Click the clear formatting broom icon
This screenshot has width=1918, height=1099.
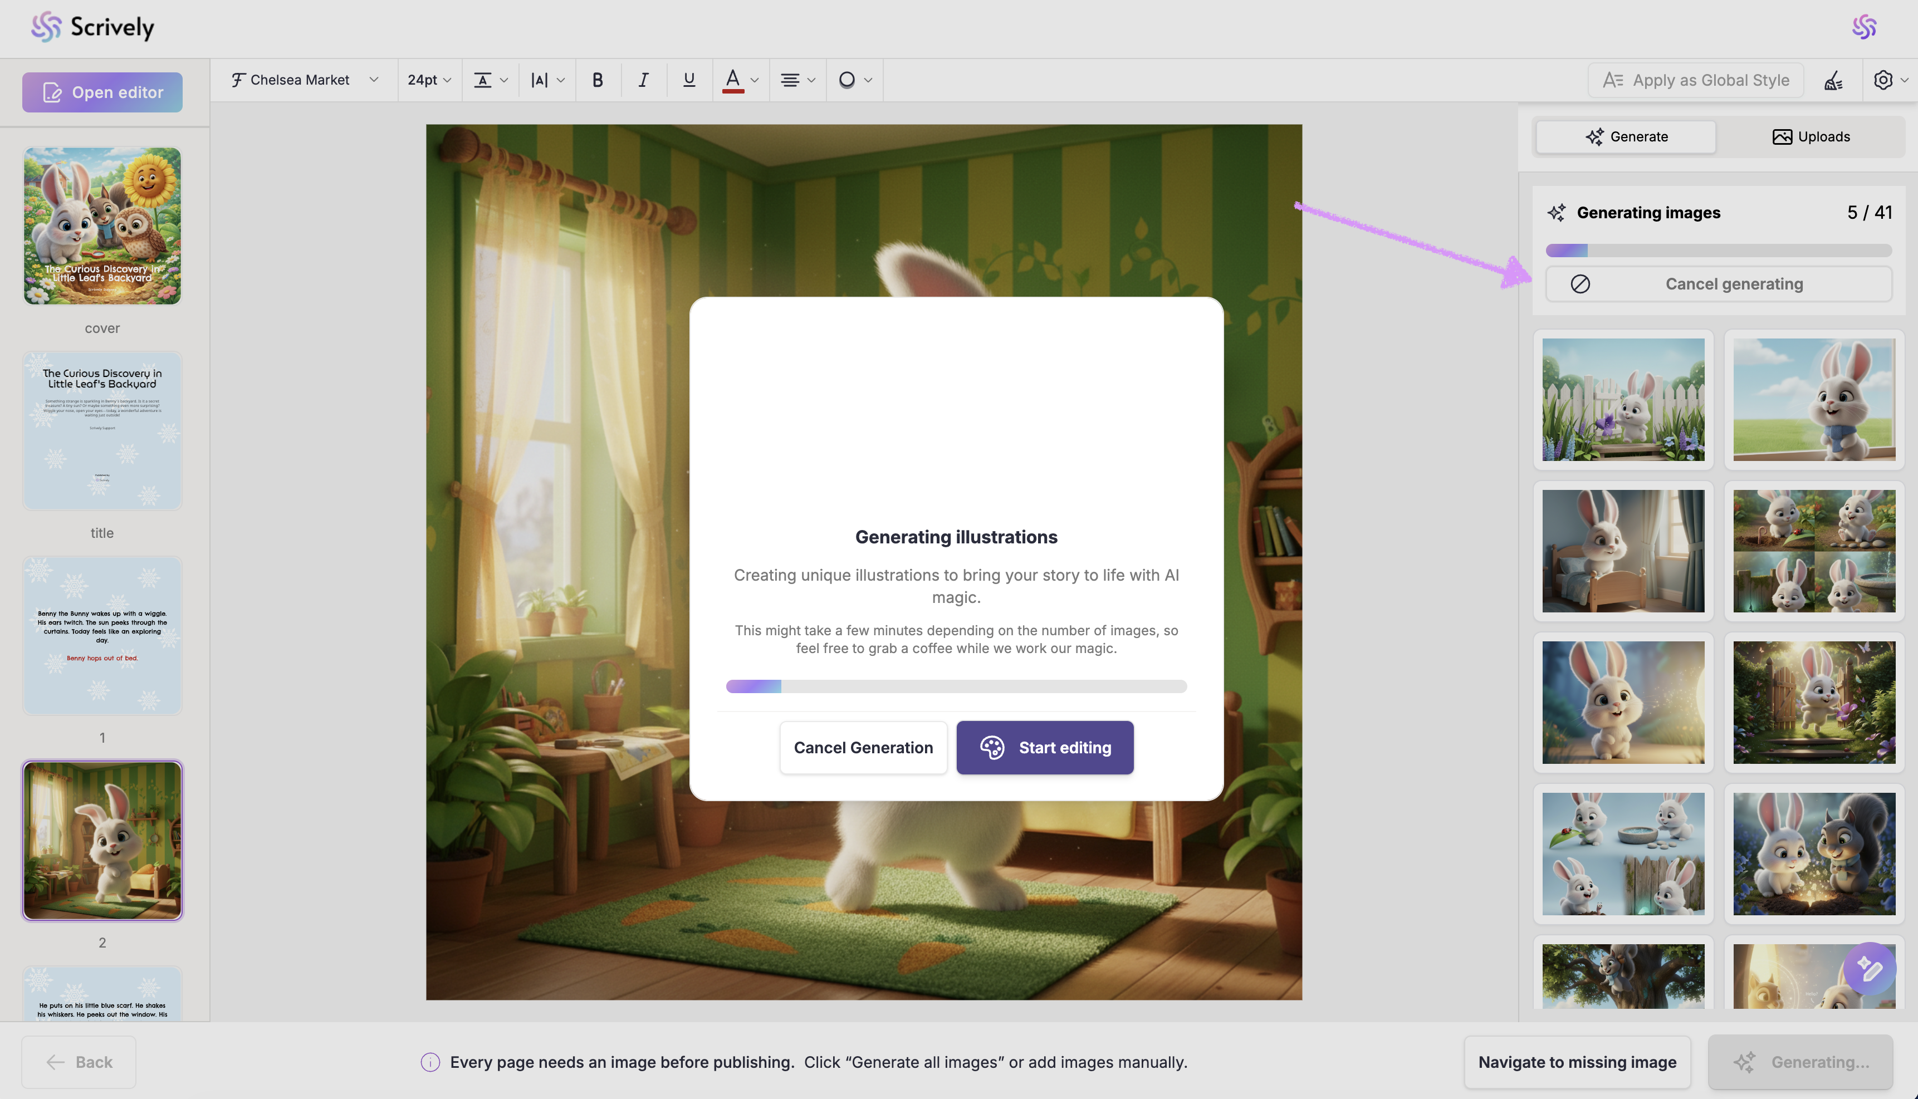pos(1833,80)
